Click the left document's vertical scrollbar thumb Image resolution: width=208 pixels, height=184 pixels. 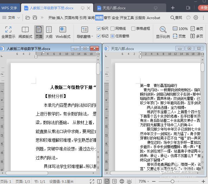98,69
